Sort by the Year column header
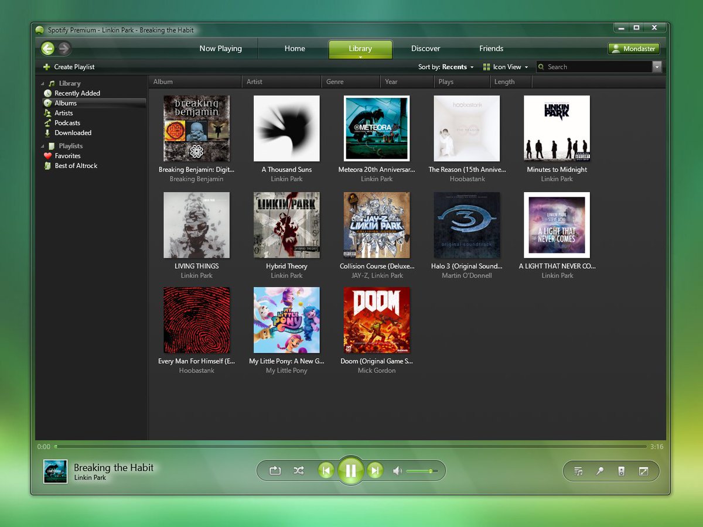 point(407,82)
